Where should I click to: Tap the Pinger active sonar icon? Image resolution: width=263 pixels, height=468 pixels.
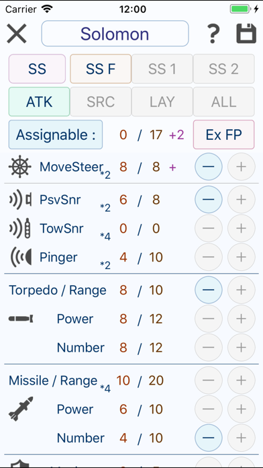pos(21,257)
